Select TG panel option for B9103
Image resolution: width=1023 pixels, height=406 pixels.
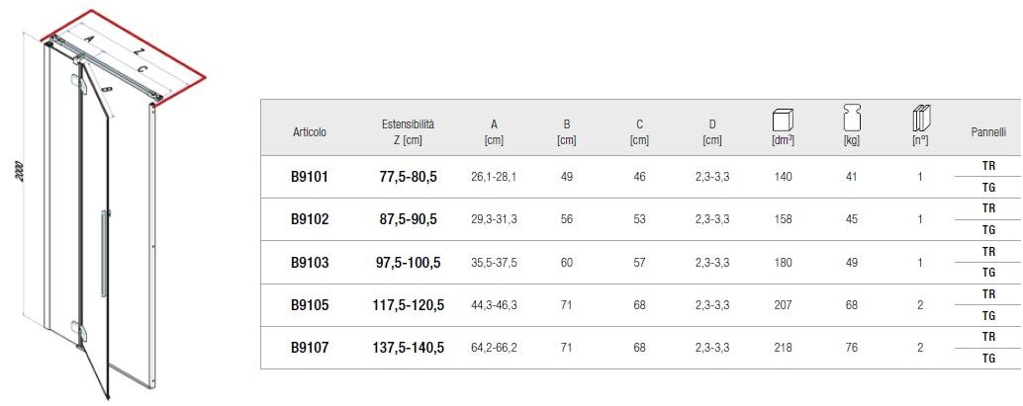coord(987,274)
